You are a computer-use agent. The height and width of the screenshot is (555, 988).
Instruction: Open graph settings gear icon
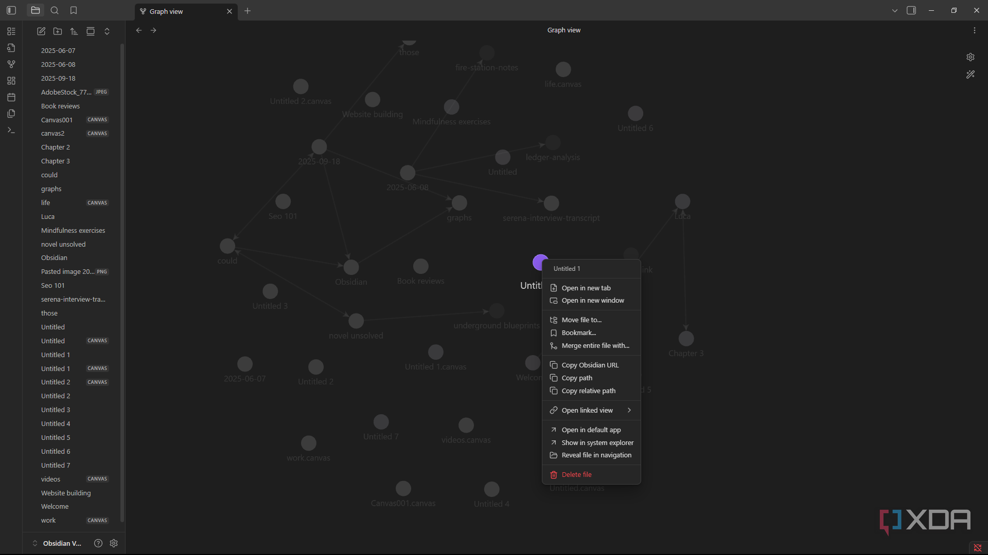[x=971, y=57]
